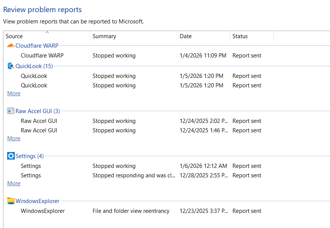
Task: Click the QuickLook magnifier group icon
Action: 11,66
